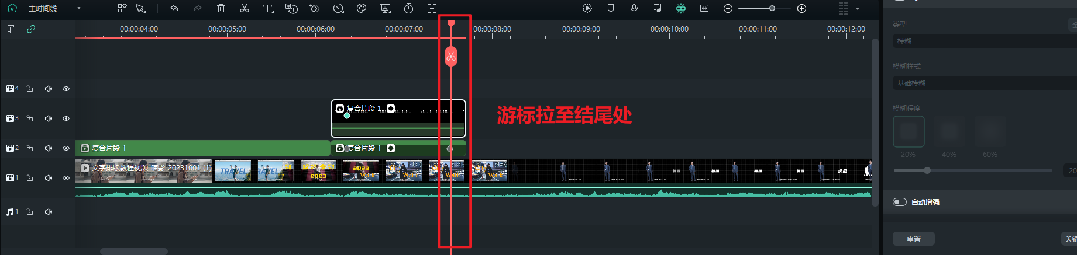
Task: Zoom out the timeline with minus button
Action: pos(728,8)
